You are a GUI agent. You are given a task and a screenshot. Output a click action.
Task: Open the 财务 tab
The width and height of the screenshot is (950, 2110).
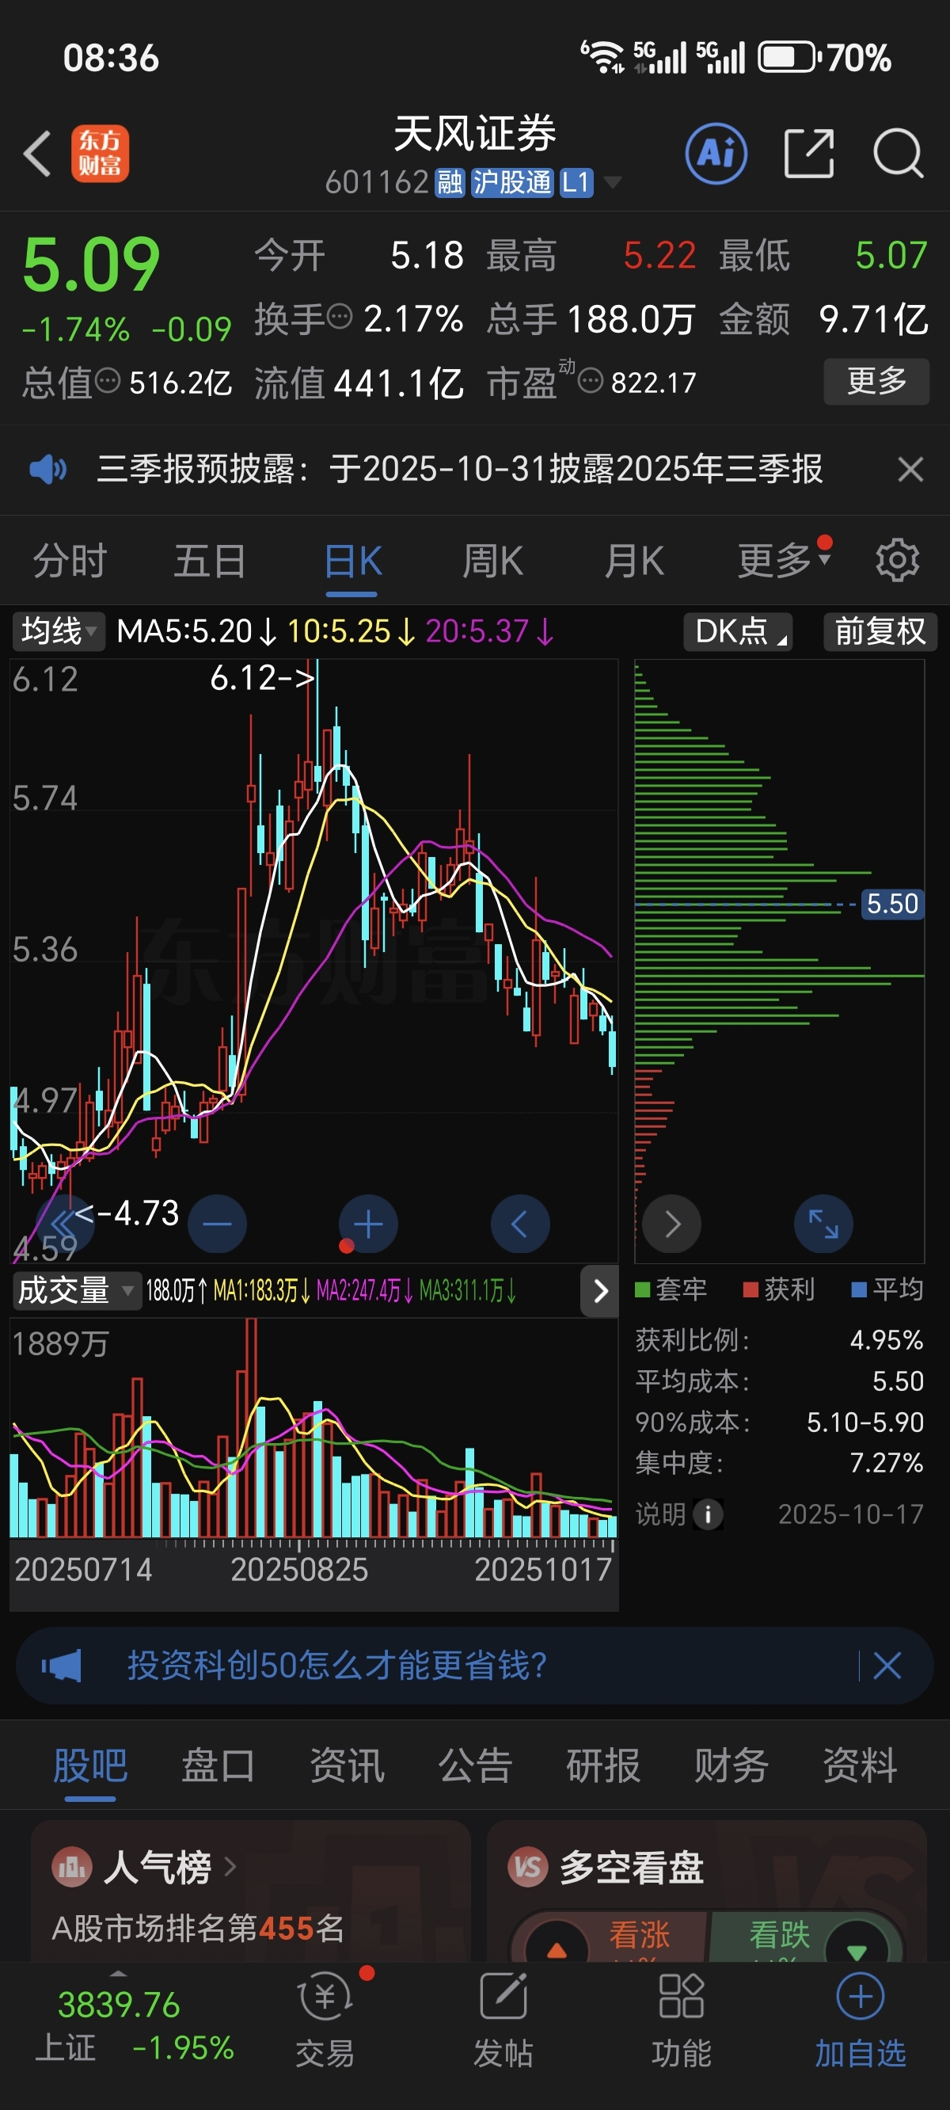(x=731, y=1765)
